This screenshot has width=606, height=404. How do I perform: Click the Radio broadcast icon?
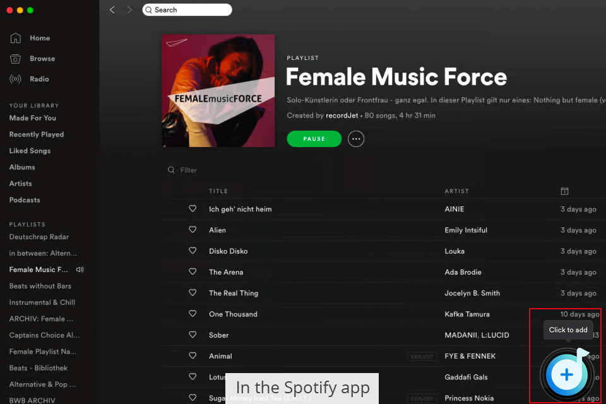pos(15,79)
